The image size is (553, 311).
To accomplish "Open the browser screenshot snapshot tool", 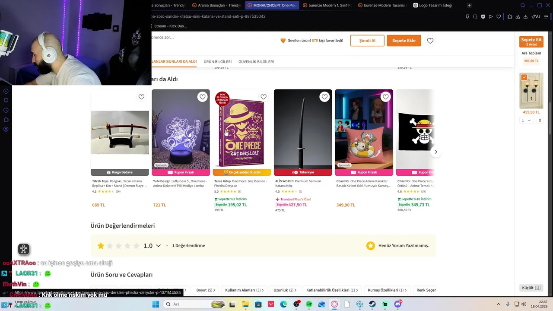I will coord(475,16).
